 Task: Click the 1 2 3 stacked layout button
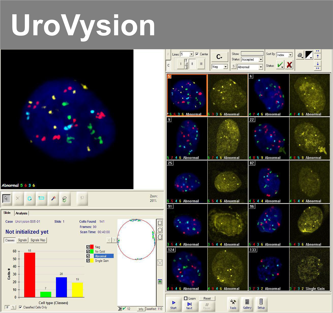[x=186, y=64]
